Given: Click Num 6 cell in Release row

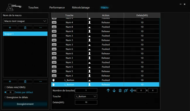Looking at the screenshot, I should 69,53.
